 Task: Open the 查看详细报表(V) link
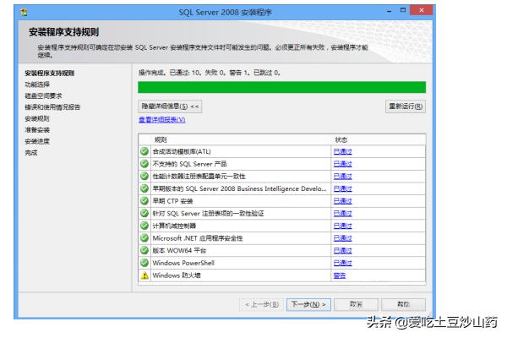click(x=162, y=120)
